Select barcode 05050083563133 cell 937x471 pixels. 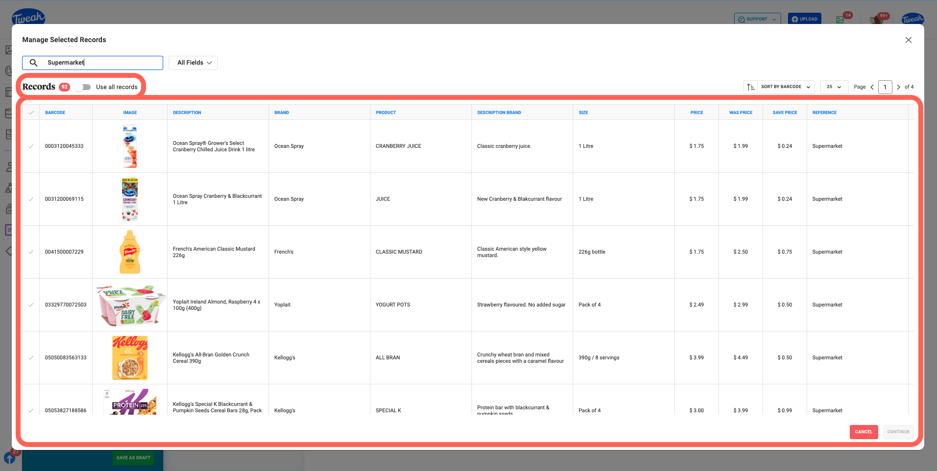pos(66,358)
